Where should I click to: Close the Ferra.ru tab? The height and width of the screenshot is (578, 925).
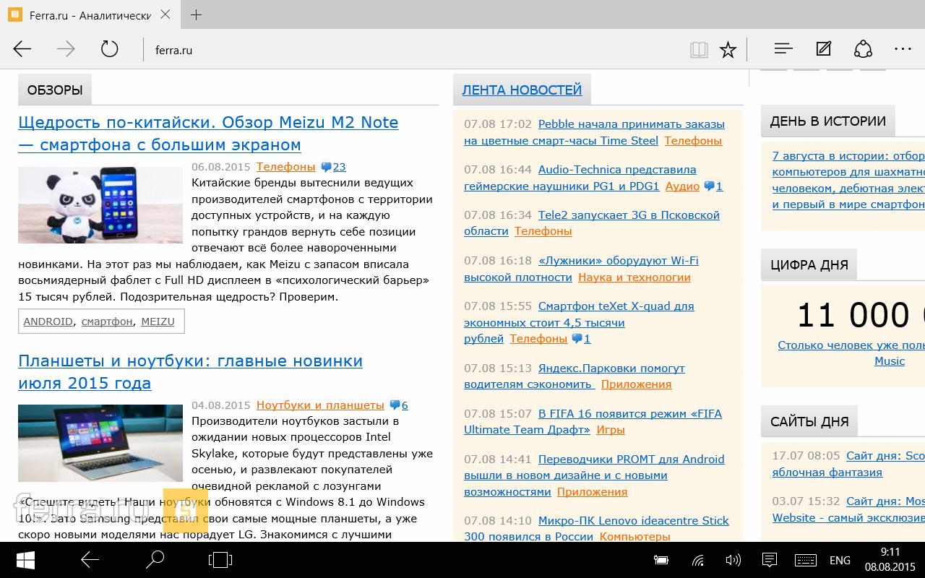(x=165, y=15)
